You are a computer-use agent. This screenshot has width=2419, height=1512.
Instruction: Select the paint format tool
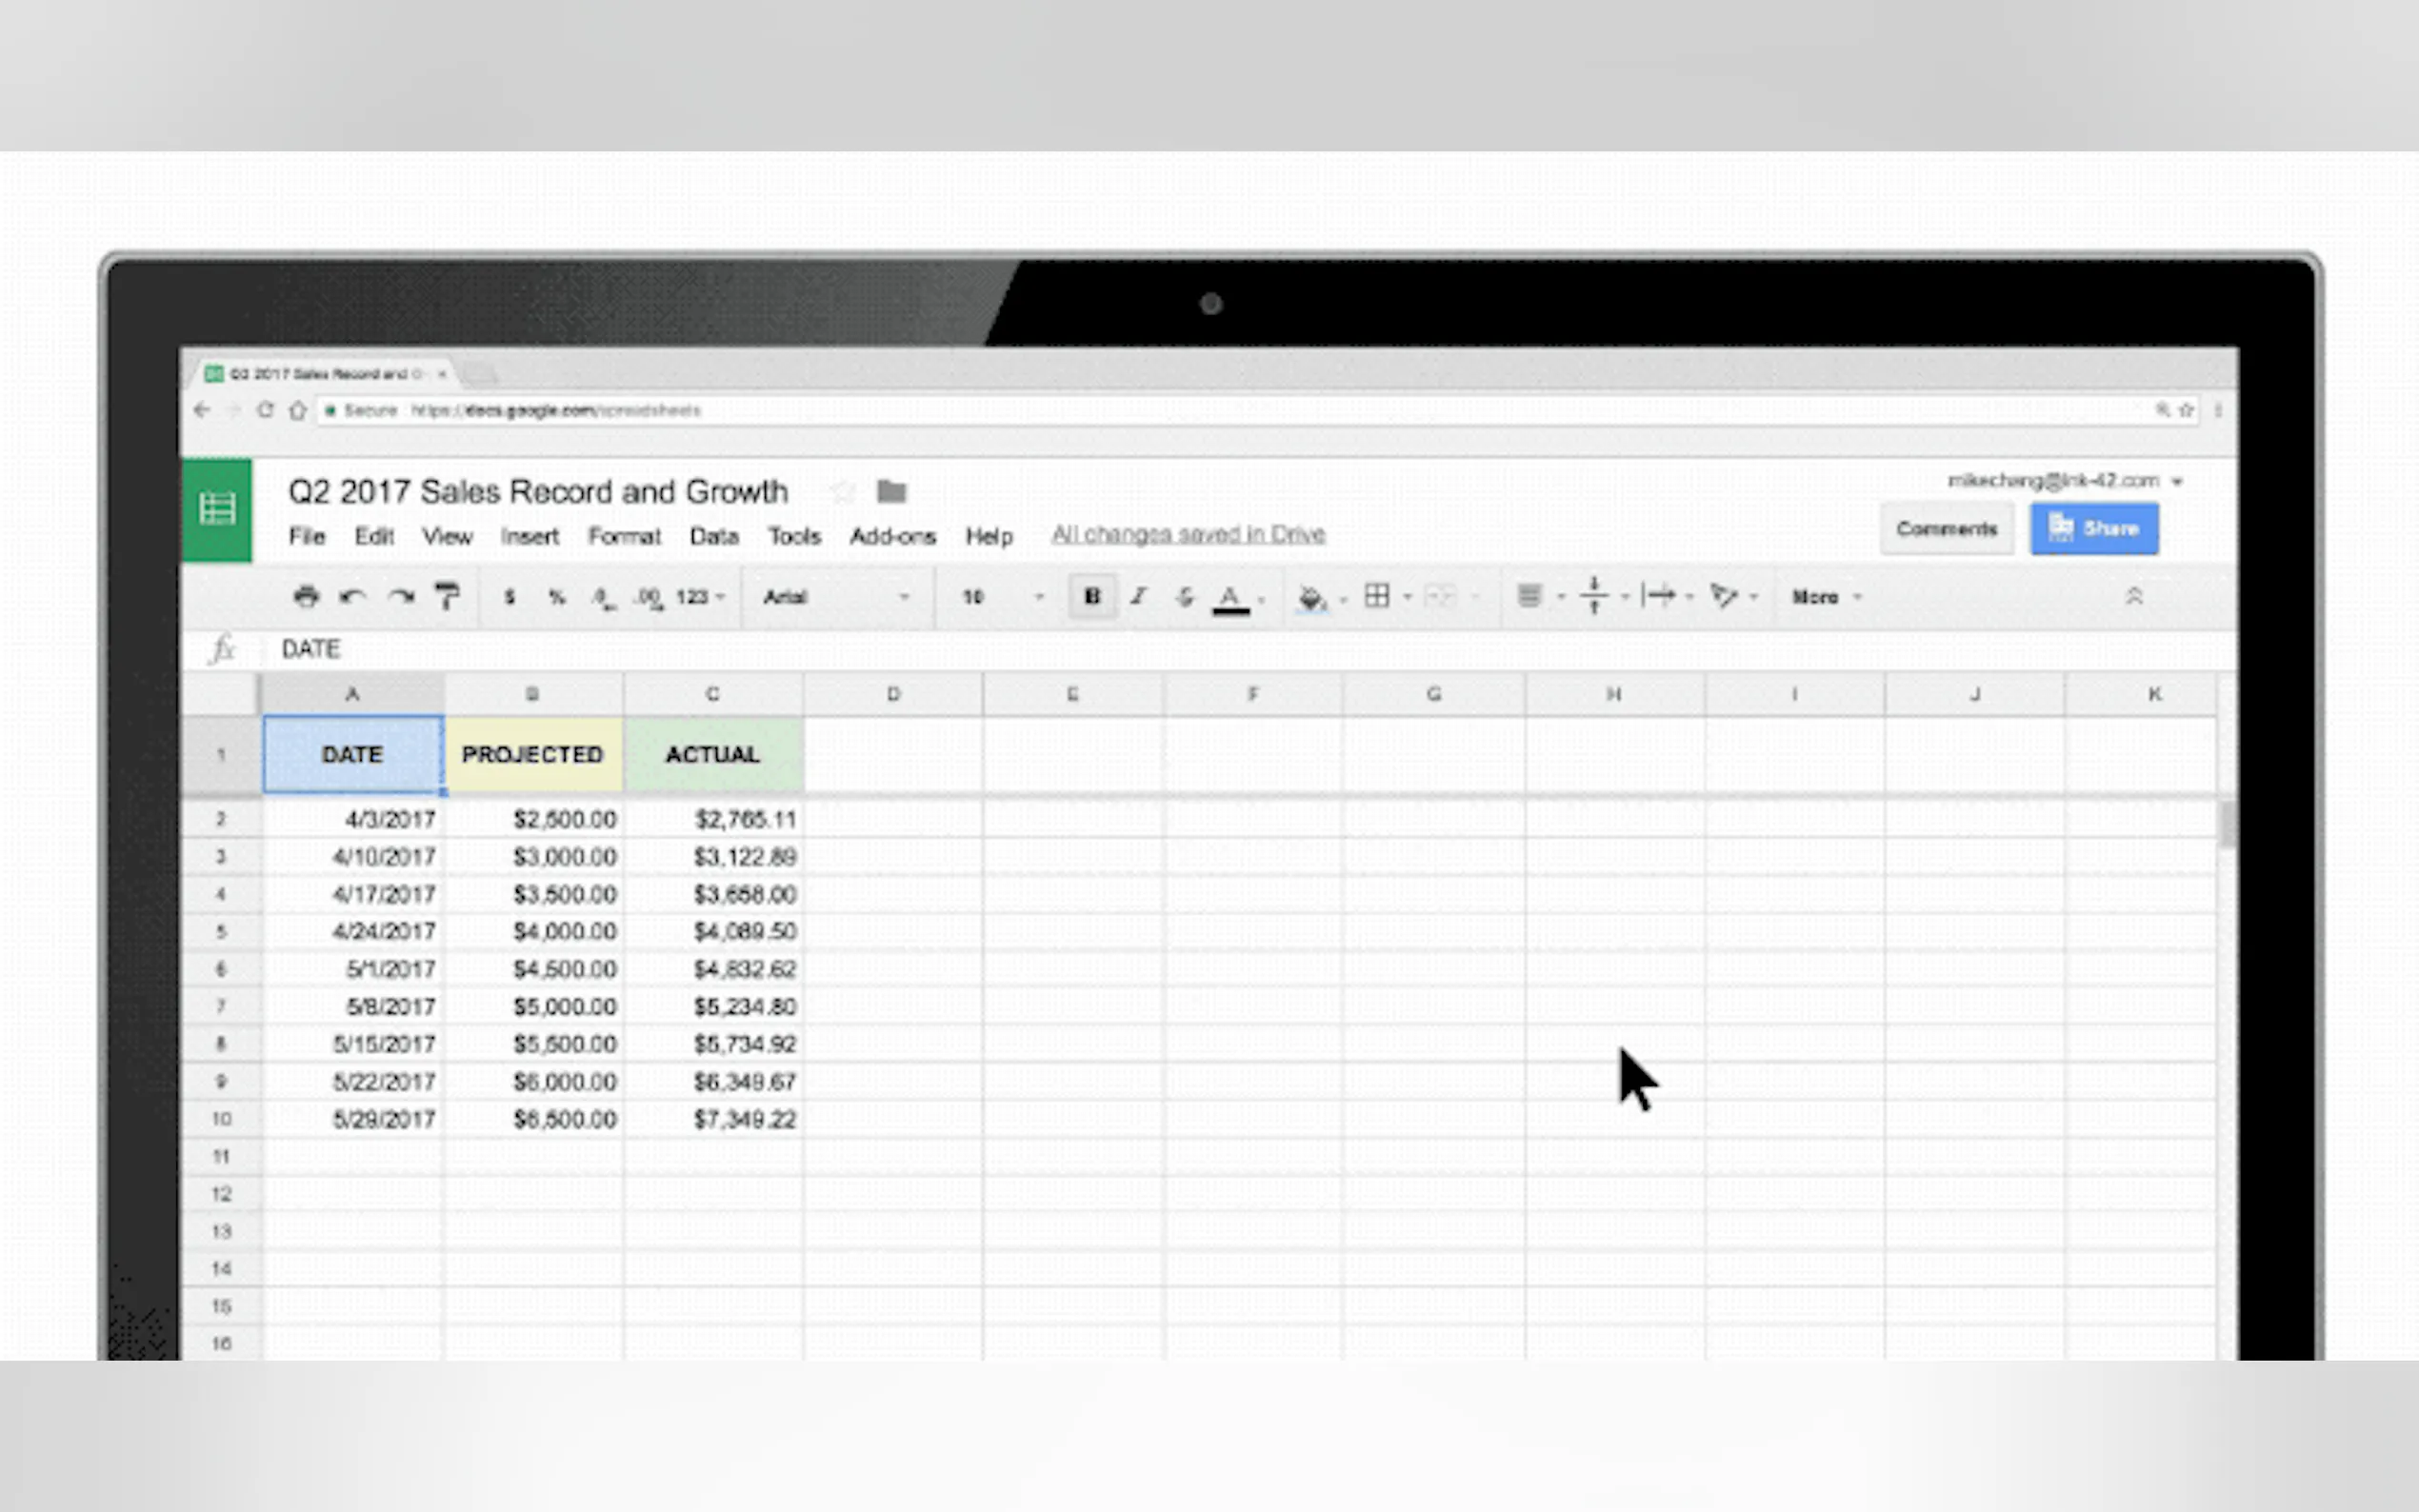(447, 597)
